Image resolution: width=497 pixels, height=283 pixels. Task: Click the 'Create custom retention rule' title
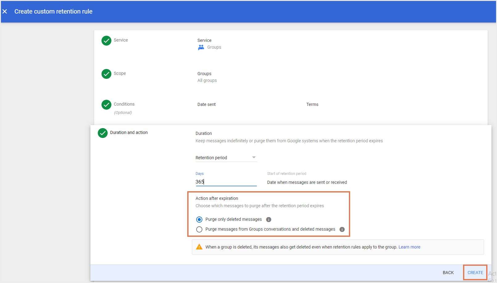click(x=53, y=11)
